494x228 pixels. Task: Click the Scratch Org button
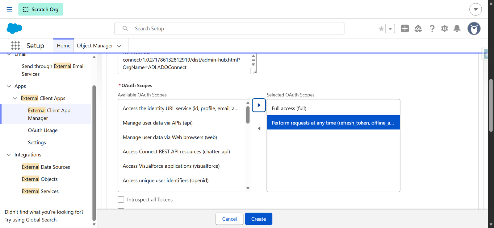click(x=40, y=9)
